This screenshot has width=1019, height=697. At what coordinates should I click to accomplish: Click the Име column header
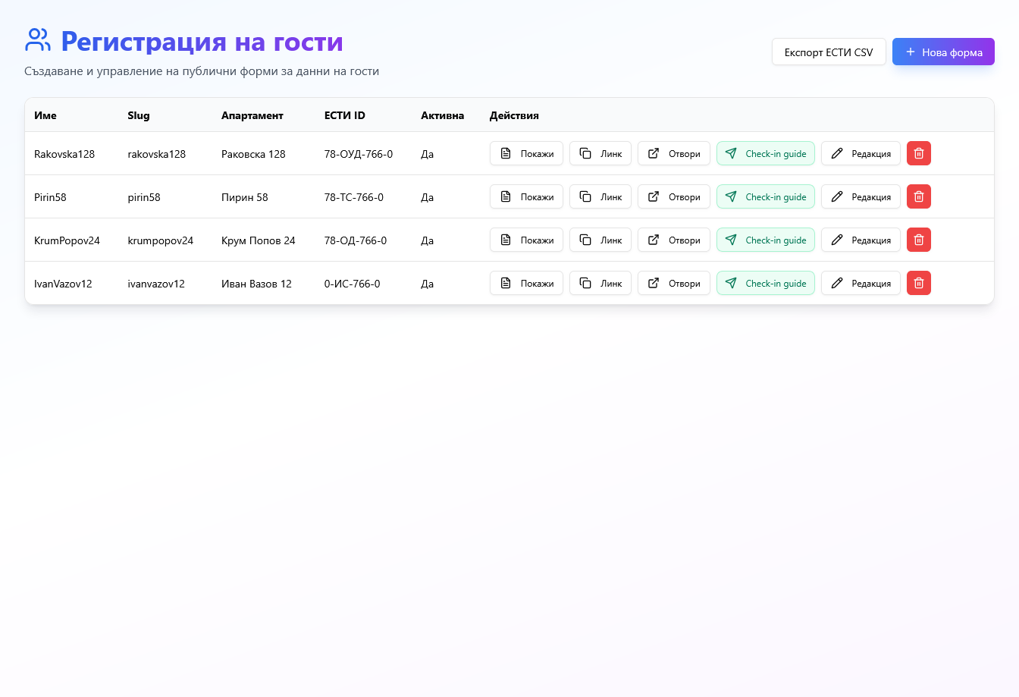(45, 115)
